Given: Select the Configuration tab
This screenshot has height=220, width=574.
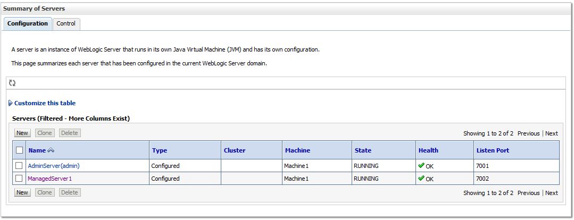Looking at the screenshot, I should click(x=28, y=23).
